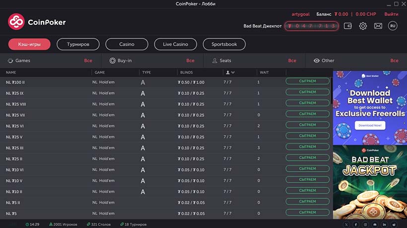Click Download Now in the Best Wallet ad
Viewport: 407px width, 228px height.
point(369,126)
